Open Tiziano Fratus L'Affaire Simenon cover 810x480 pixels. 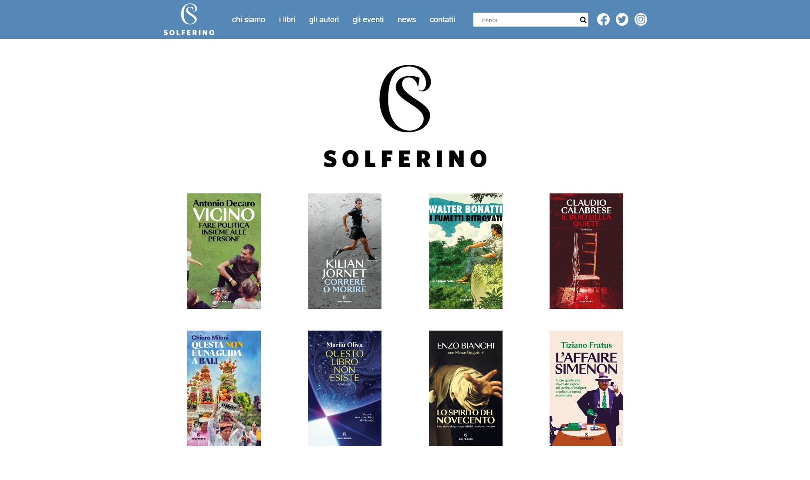586,388
